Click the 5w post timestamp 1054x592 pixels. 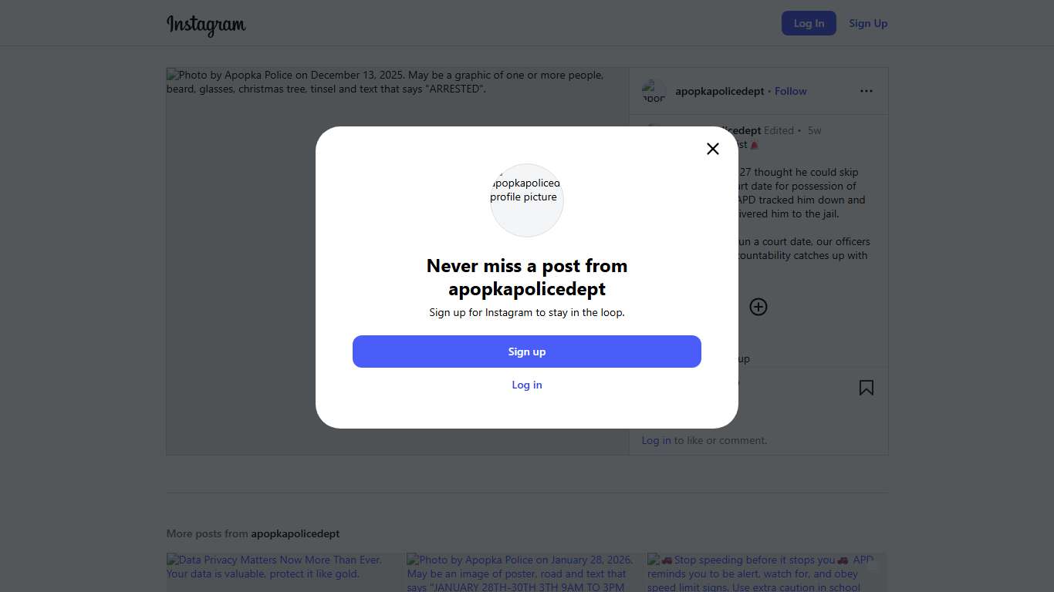(x=815, y=130)
